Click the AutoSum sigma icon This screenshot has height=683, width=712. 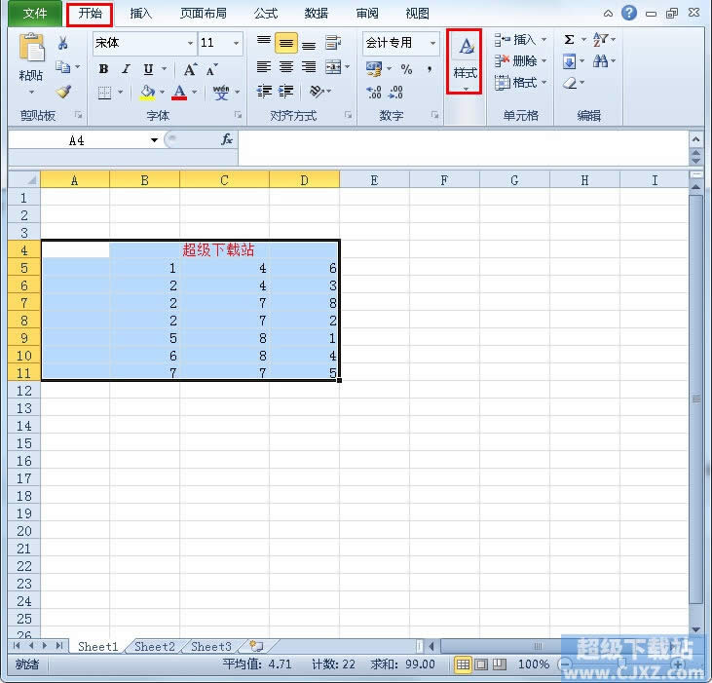570,40
